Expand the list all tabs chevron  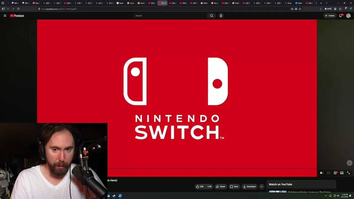[x=326, y=3]
